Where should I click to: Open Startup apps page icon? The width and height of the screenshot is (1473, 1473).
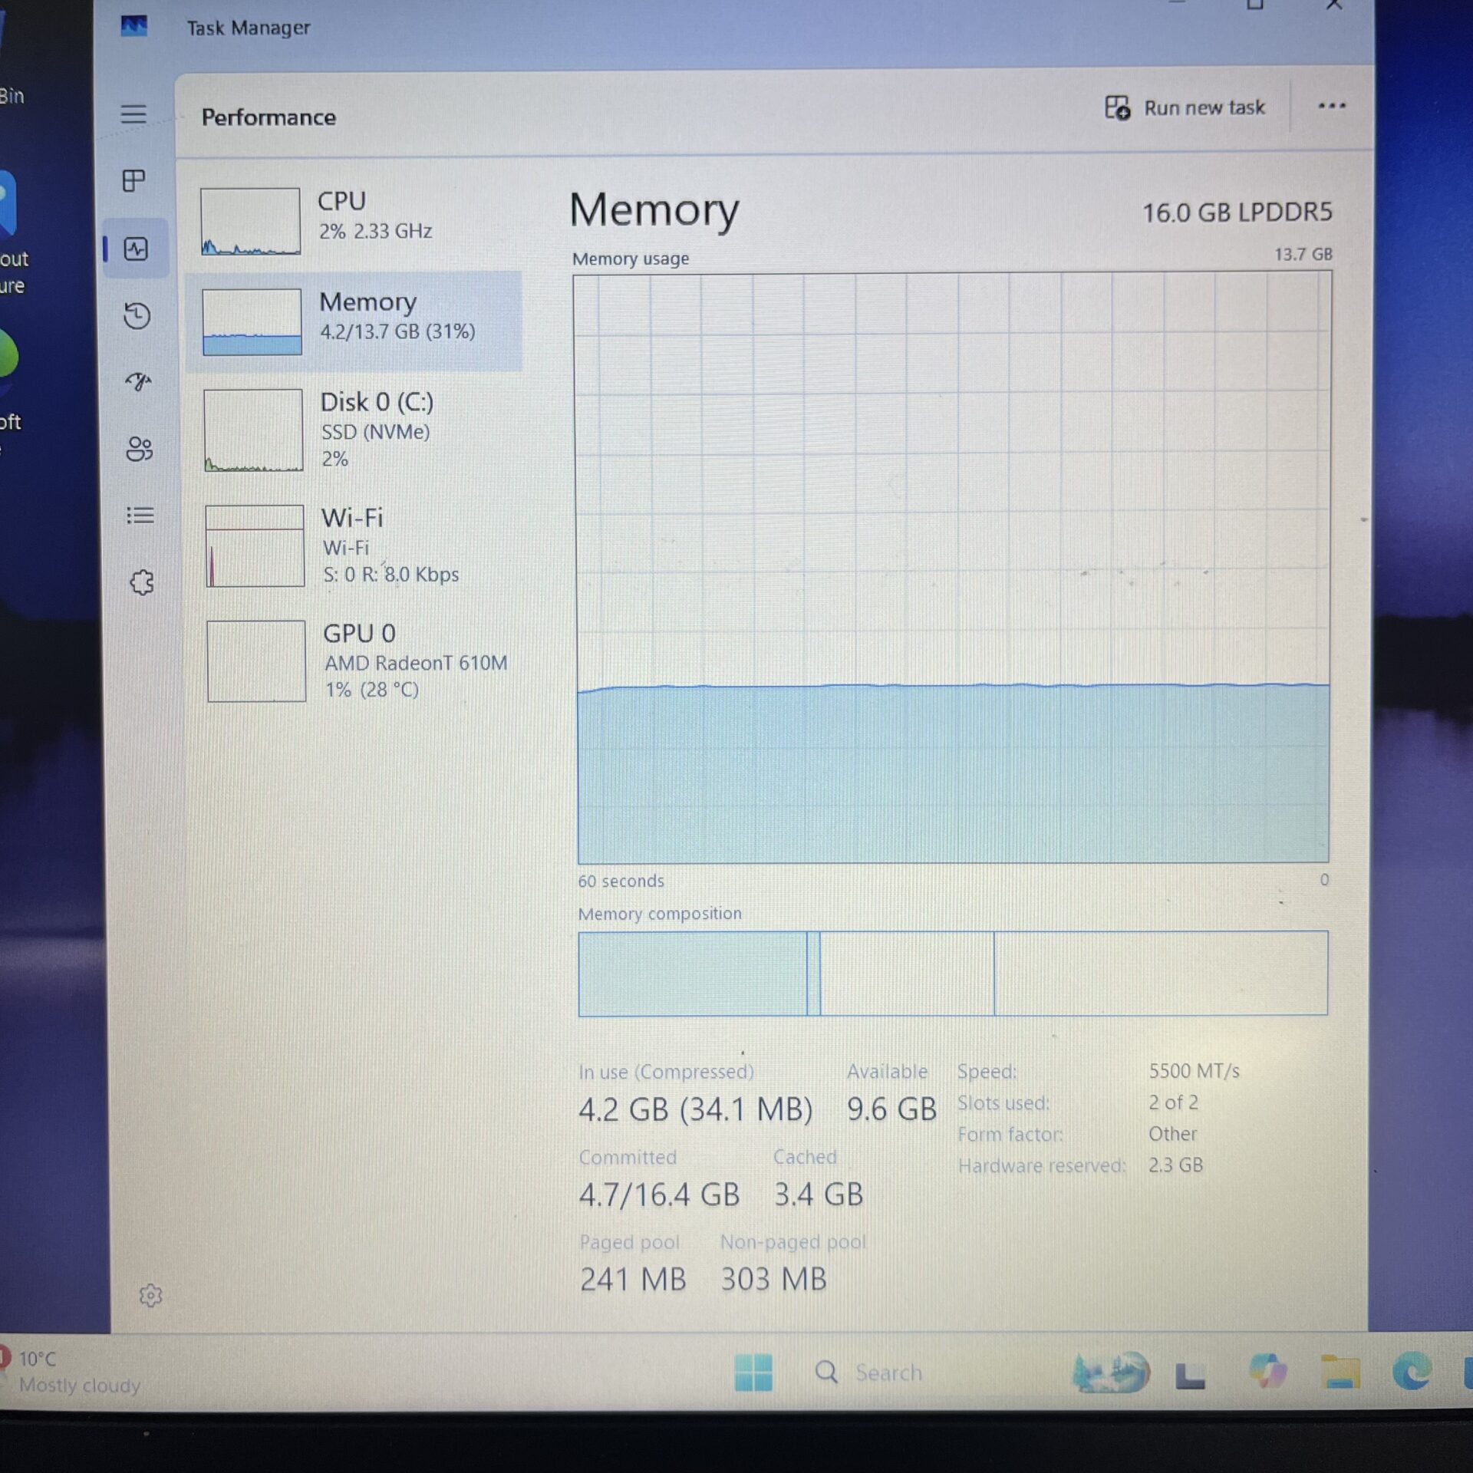click(138, 381)
